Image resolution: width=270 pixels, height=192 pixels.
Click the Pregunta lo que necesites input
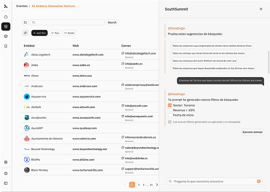coord(215,181)
